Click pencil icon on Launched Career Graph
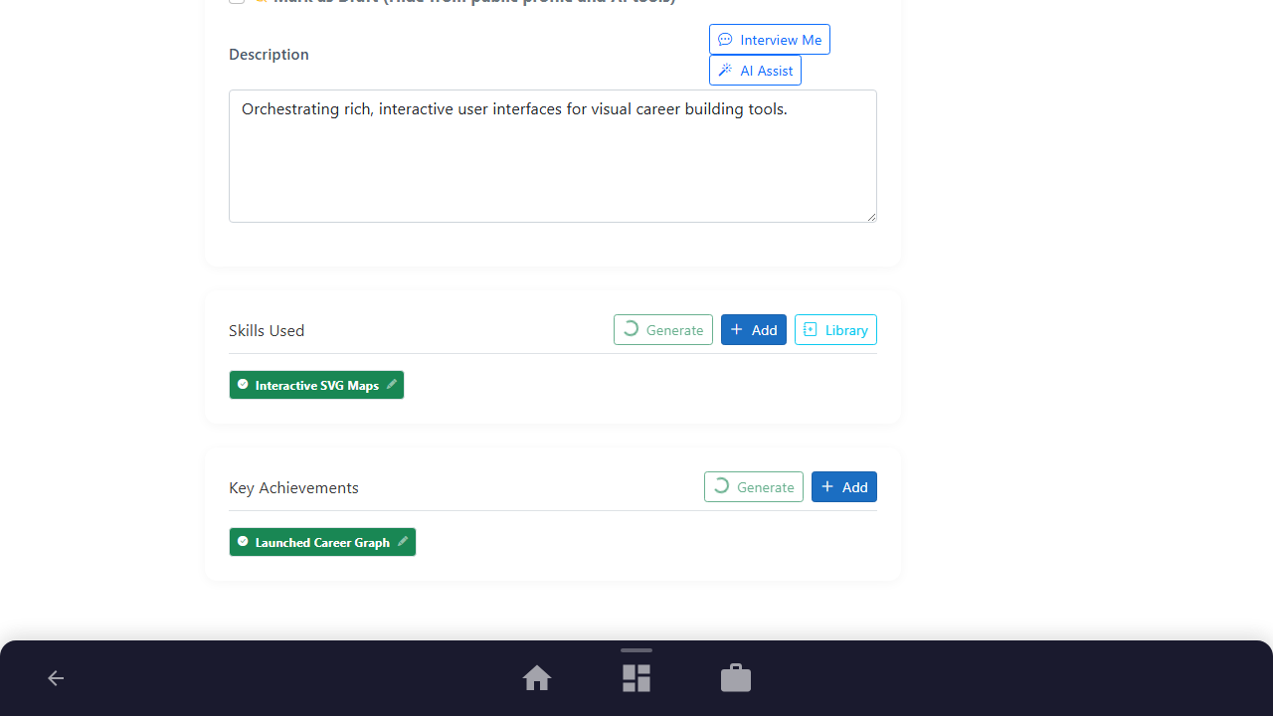This screenshot has width=1273, height=716. (403, 541)
